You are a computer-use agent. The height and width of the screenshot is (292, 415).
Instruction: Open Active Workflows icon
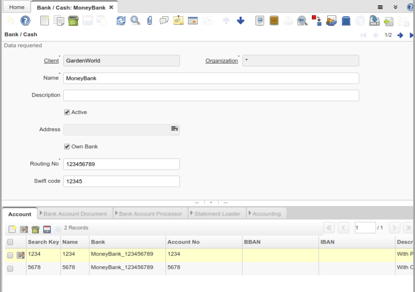(x=317, y=21)
